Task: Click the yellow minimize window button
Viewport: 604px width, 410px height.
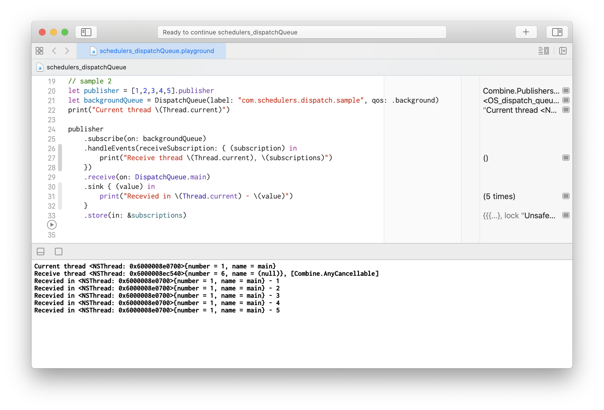Action: [x=54, y=32]
